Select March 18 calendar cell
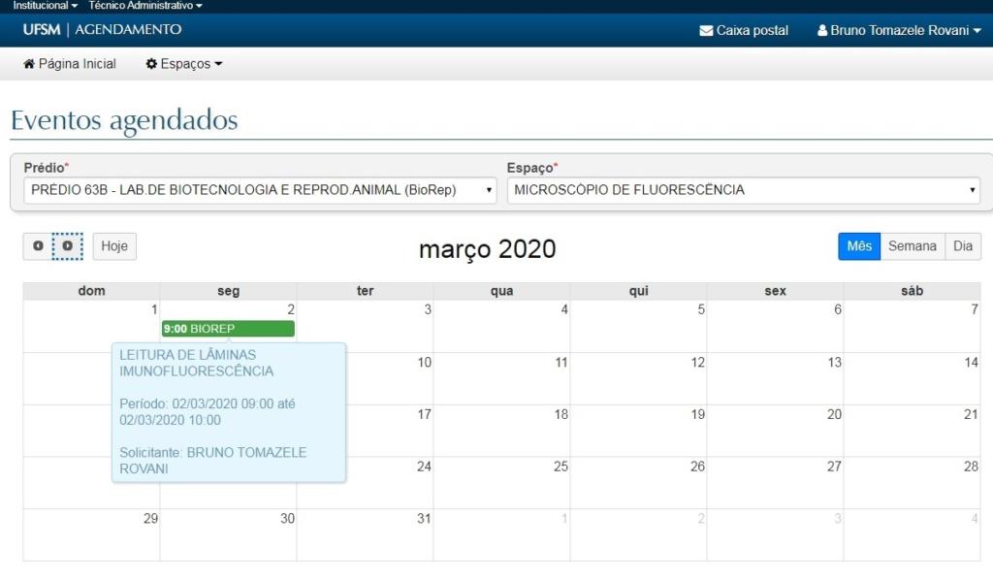 pyautogui.click(x=501, y=432)
